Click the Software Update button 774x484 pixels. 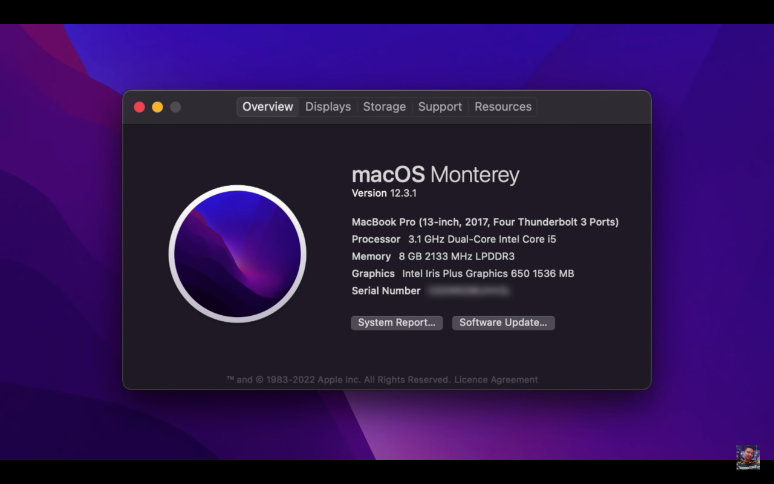point(503,322)
